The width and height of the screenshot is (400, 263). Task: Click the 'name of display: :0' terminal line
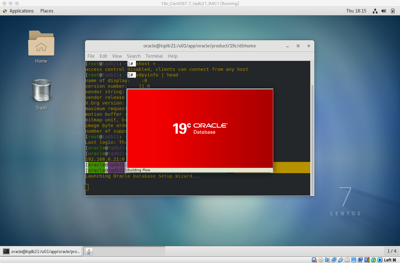click(x=116, y=80)
